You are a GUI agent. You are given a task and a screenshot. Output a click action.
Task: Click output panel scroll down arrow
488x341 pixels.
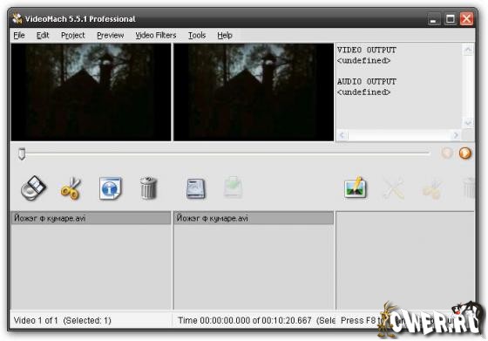point(468,123)
